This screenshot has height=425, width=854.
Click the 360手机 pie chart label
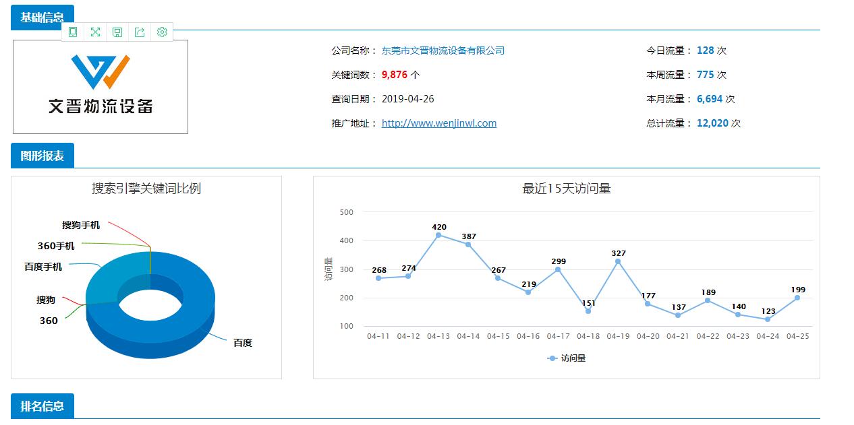pyautogui.click(x=56, y=246)
